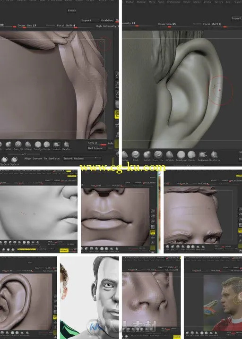Open the Preferences menu
Image resolution: width=242 pixels, height=339 pixels.
tap(173, 2)
